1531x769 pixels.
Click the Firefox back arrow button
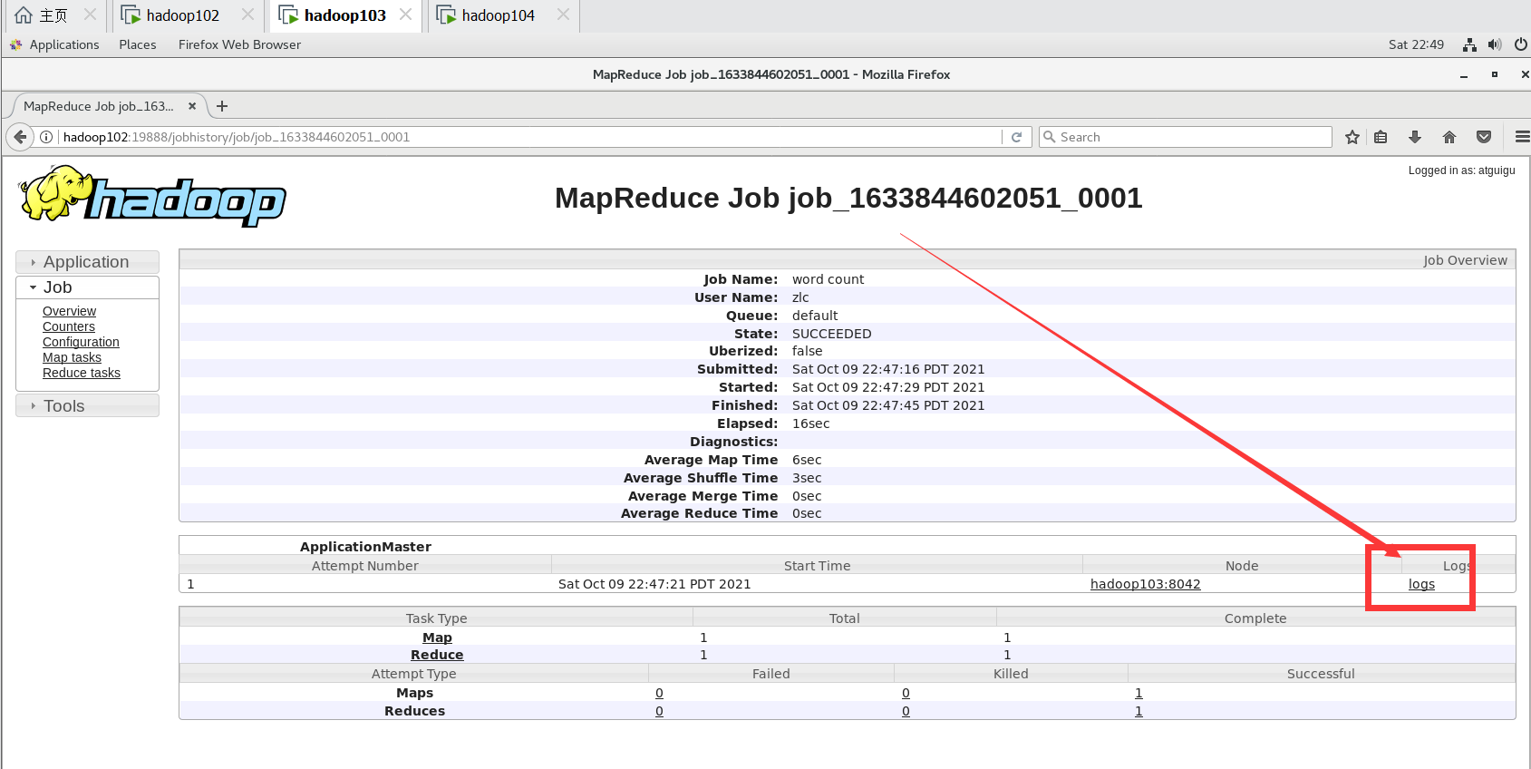(20, 137)
